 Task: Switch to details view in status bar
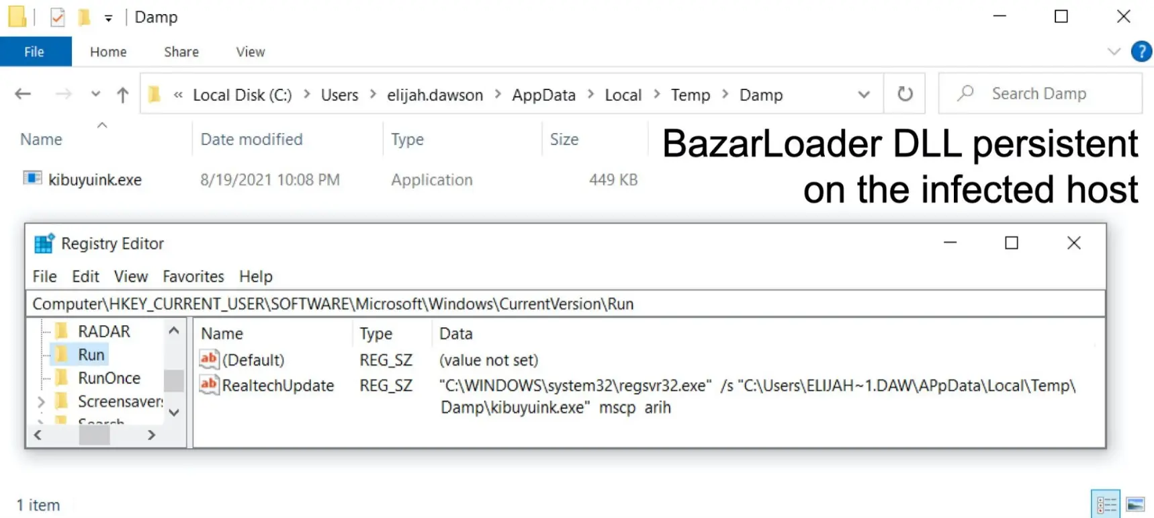(1106, 504)
